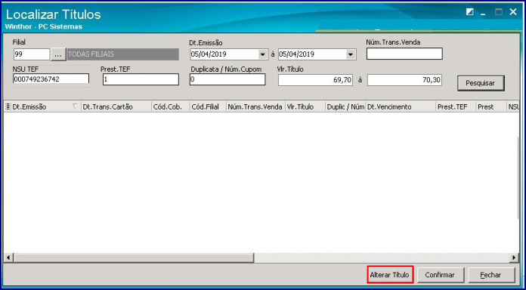Image resolution: width=526 pixels, height=290 pixels.
Task: Open the end Dt.Emissão date dropdown
Action: coord(350,54)
